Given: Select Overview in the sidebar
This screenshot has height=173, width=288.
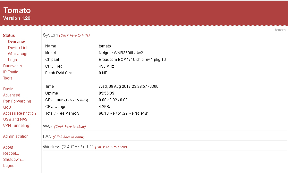Looking at the screenshot, I should (x=16, y=41).
